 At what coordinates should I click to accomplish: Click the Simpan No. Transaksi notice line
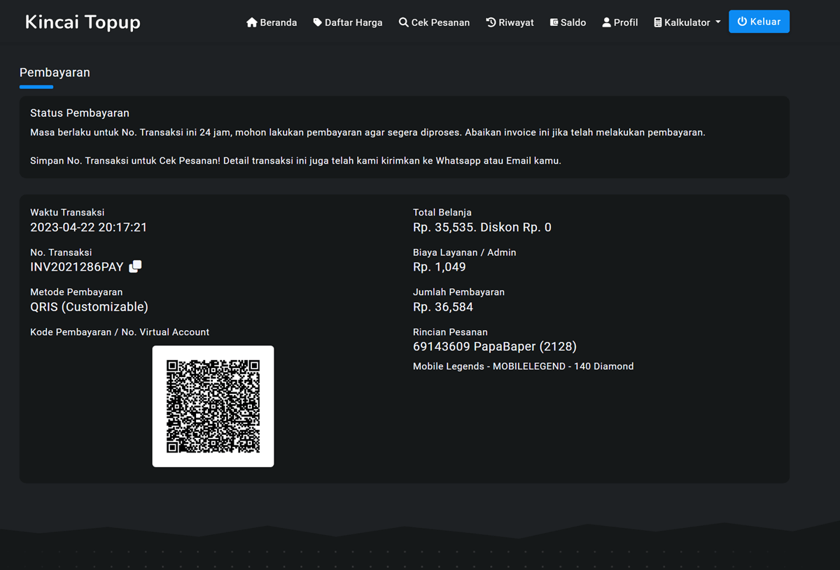tap(295, 161)
